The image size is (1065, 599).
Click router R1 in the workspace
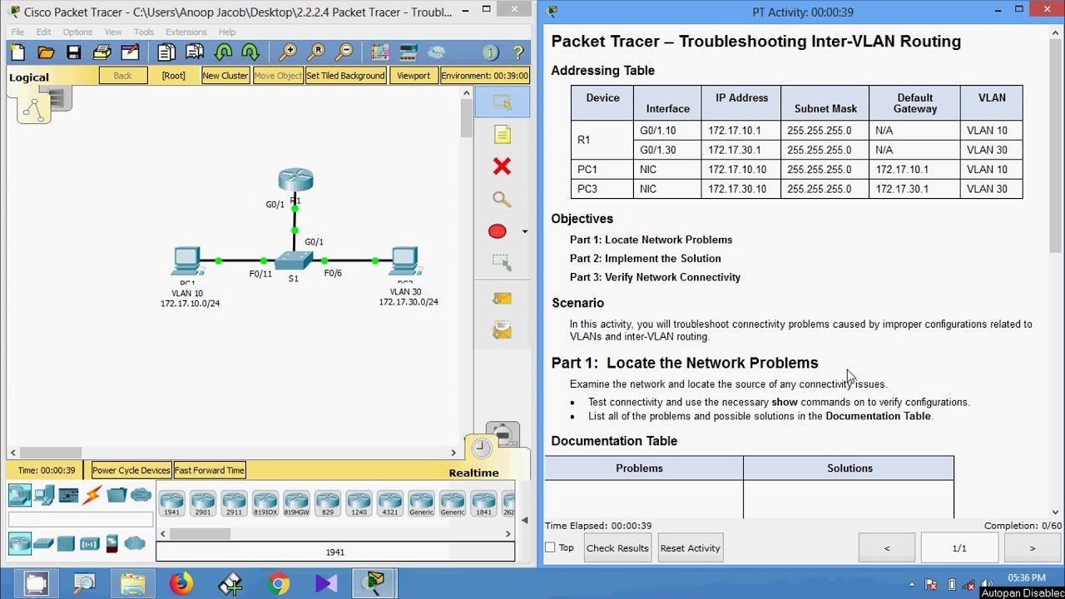295,180
